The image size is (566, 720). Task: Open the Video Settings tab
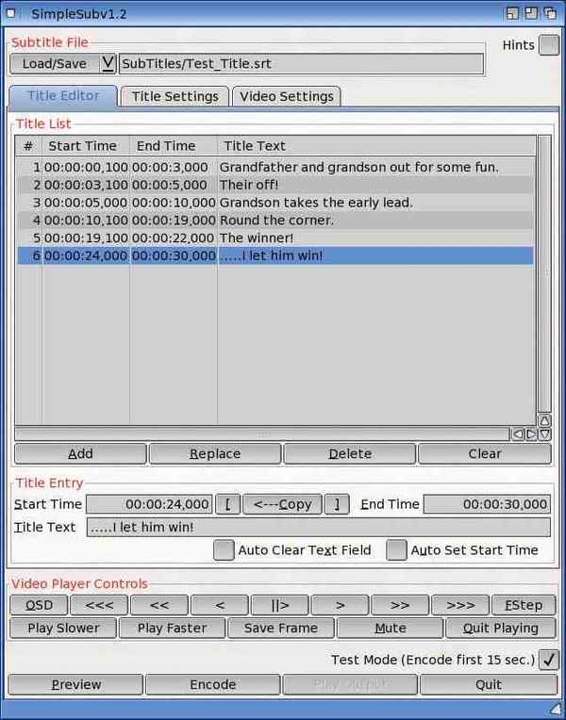(x=286, y=96)
